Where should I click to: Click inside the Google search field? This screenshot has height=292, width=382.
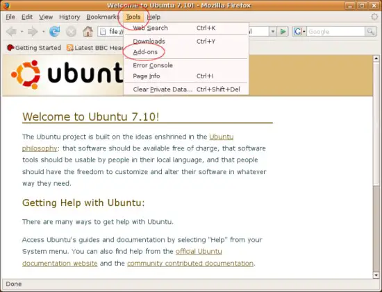pyautogui.click(x=335, y=32)
